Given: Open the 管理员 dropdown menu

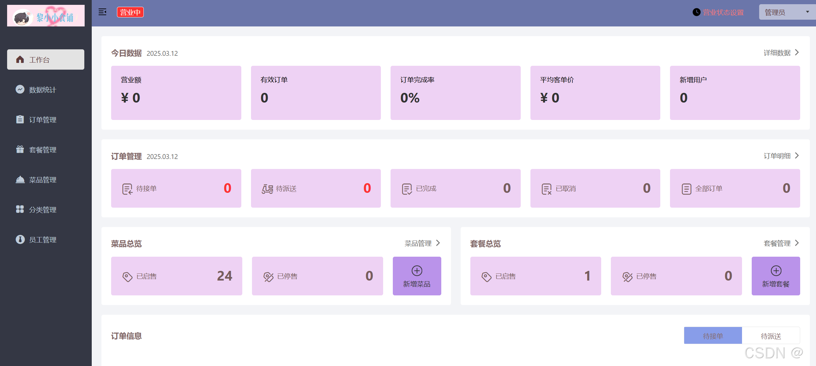Looking at the screenshot, I should pos(787,12).
